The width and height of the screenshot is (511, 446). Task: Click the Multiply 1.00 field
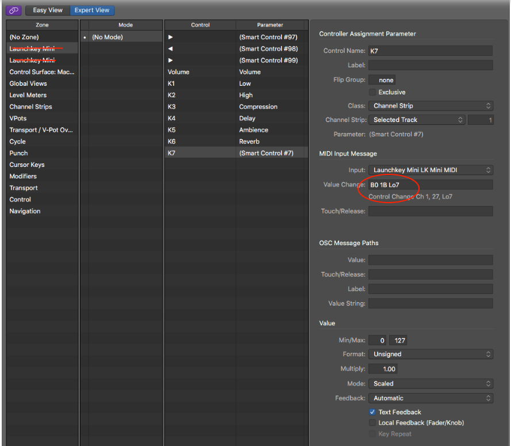click(x=383, y=369)
